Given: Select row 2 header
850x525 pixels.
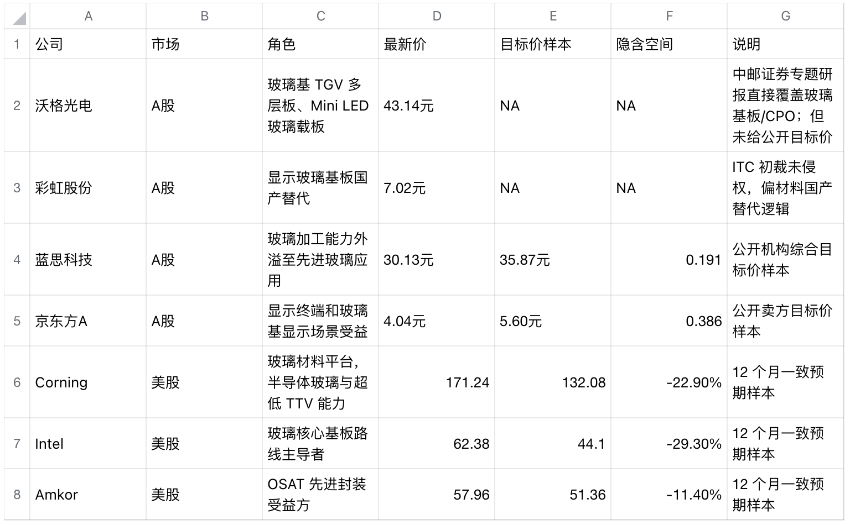Looking at the screenshot, I should click(x=17, y=106).
